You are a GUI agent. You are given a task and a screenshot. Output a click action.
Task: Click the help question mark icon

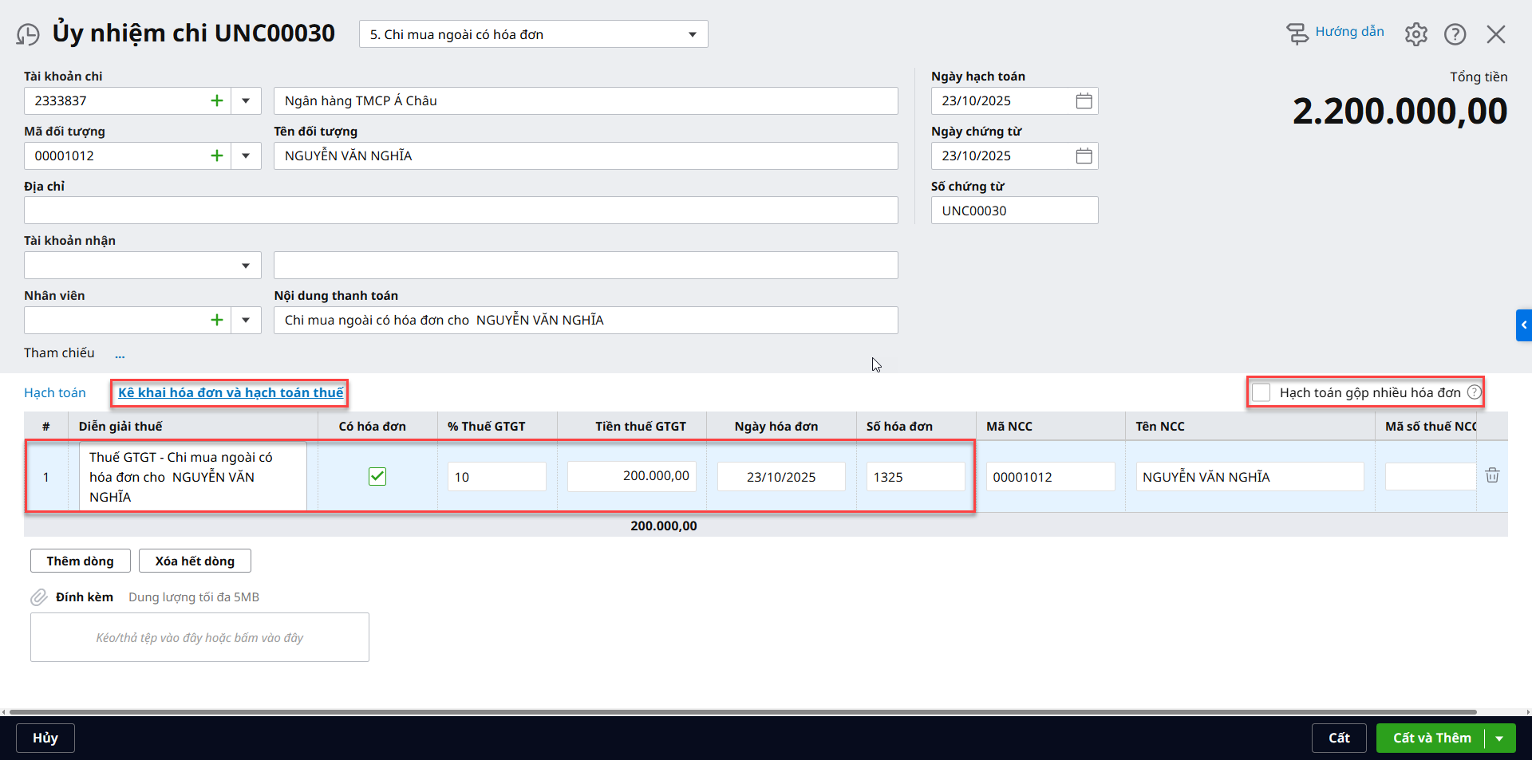tap(1455, 34)
